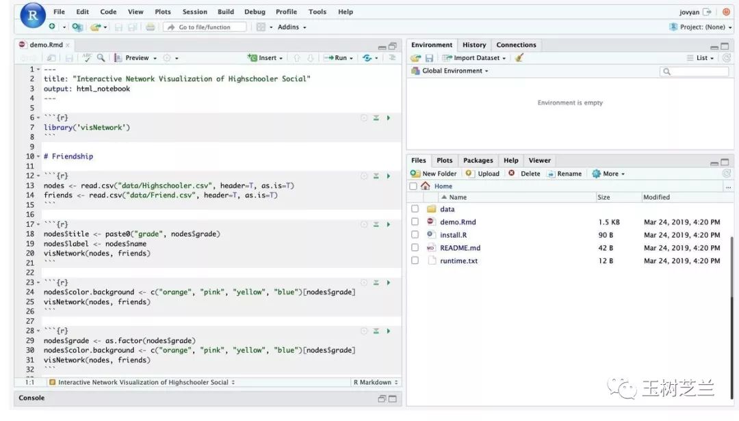Check the install.R checkbox
739x421 pixels.
(x=415, y=234)
